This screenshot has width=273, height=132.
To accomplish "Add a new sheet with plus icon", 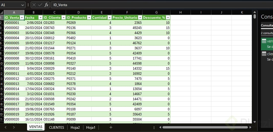I will click(111, 127).
